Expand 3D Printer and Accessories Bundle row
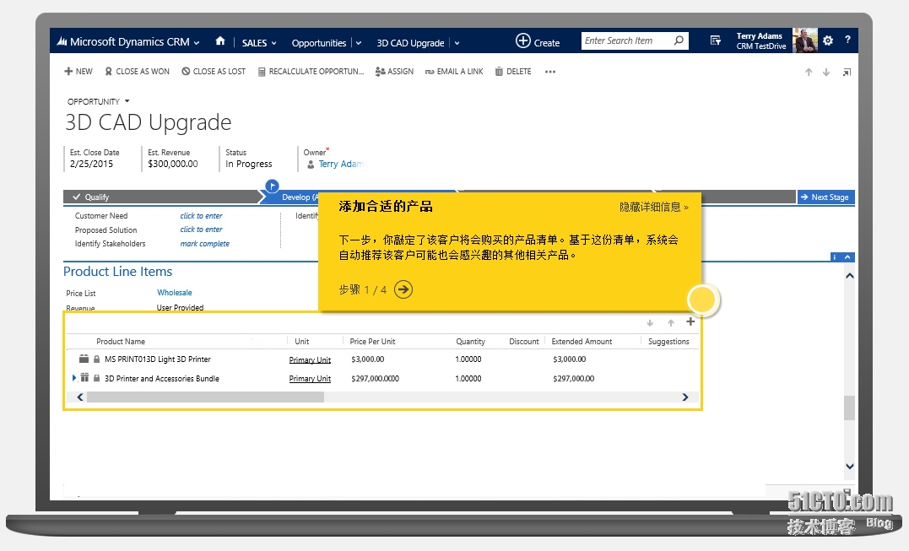The width and height of the screenshot is (909, 551). point(74,378)
